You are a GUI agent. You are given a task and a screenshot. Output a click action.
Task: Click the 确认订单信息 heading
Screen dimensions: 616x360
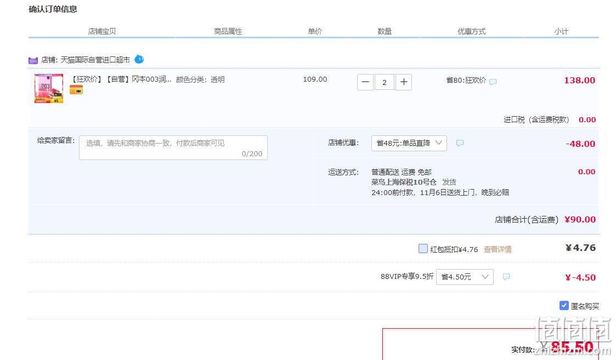click(x=53, y=9)
